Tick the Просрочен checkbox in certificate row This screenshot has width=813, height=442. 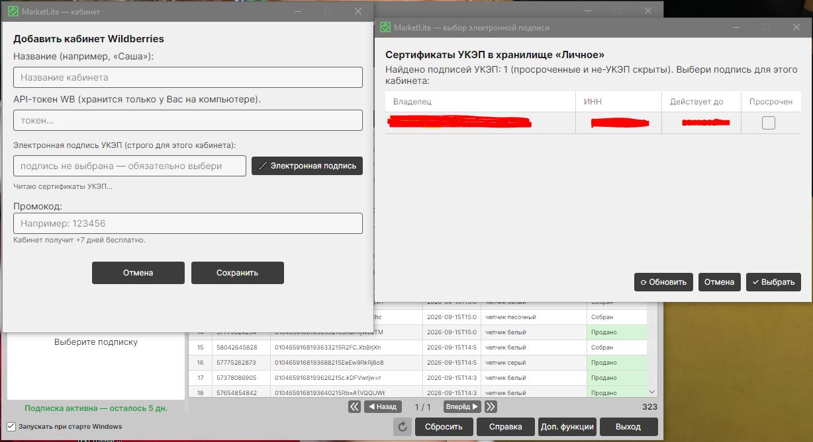(768, 123)
